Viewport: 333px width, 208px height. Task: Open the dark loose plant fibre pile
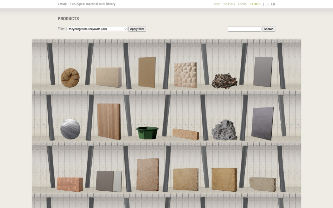click(224, 81)
